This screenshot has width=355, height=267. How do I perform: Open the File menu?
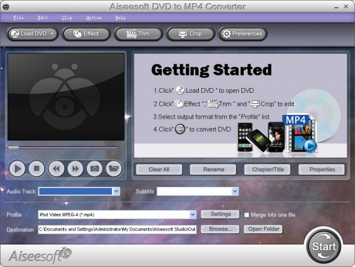point(18,18)
